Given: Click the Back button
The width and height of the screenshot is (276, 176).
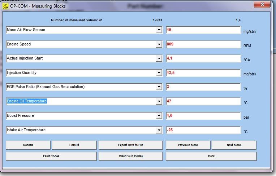Looking at the screenshot, I should pyautogui.click(x=211, y=156).
